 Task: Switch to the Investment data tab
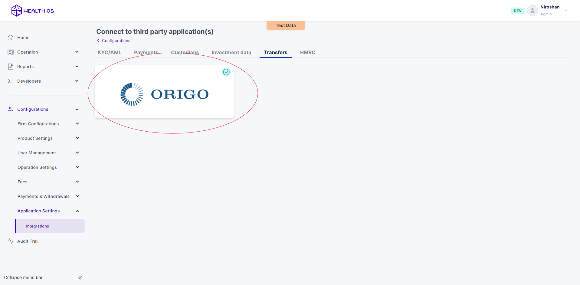click(231, 52)
